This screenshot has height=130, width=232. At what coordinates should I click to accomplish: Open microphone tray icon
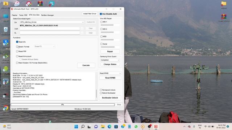pos(194,126)
